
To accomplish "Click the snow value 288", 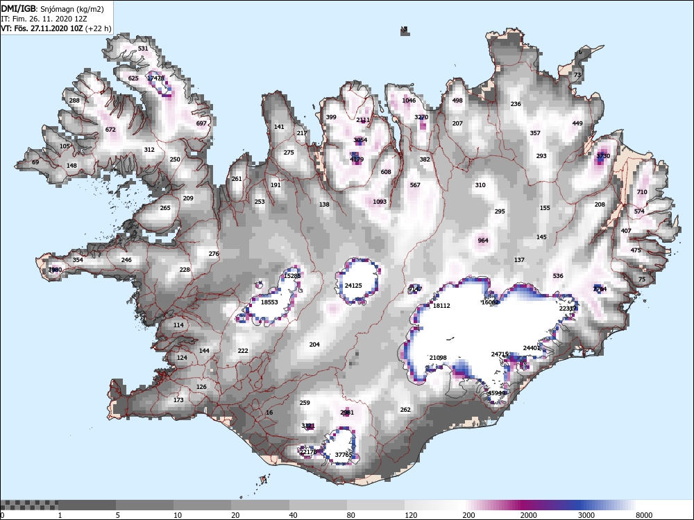I will tap(74, 101).
